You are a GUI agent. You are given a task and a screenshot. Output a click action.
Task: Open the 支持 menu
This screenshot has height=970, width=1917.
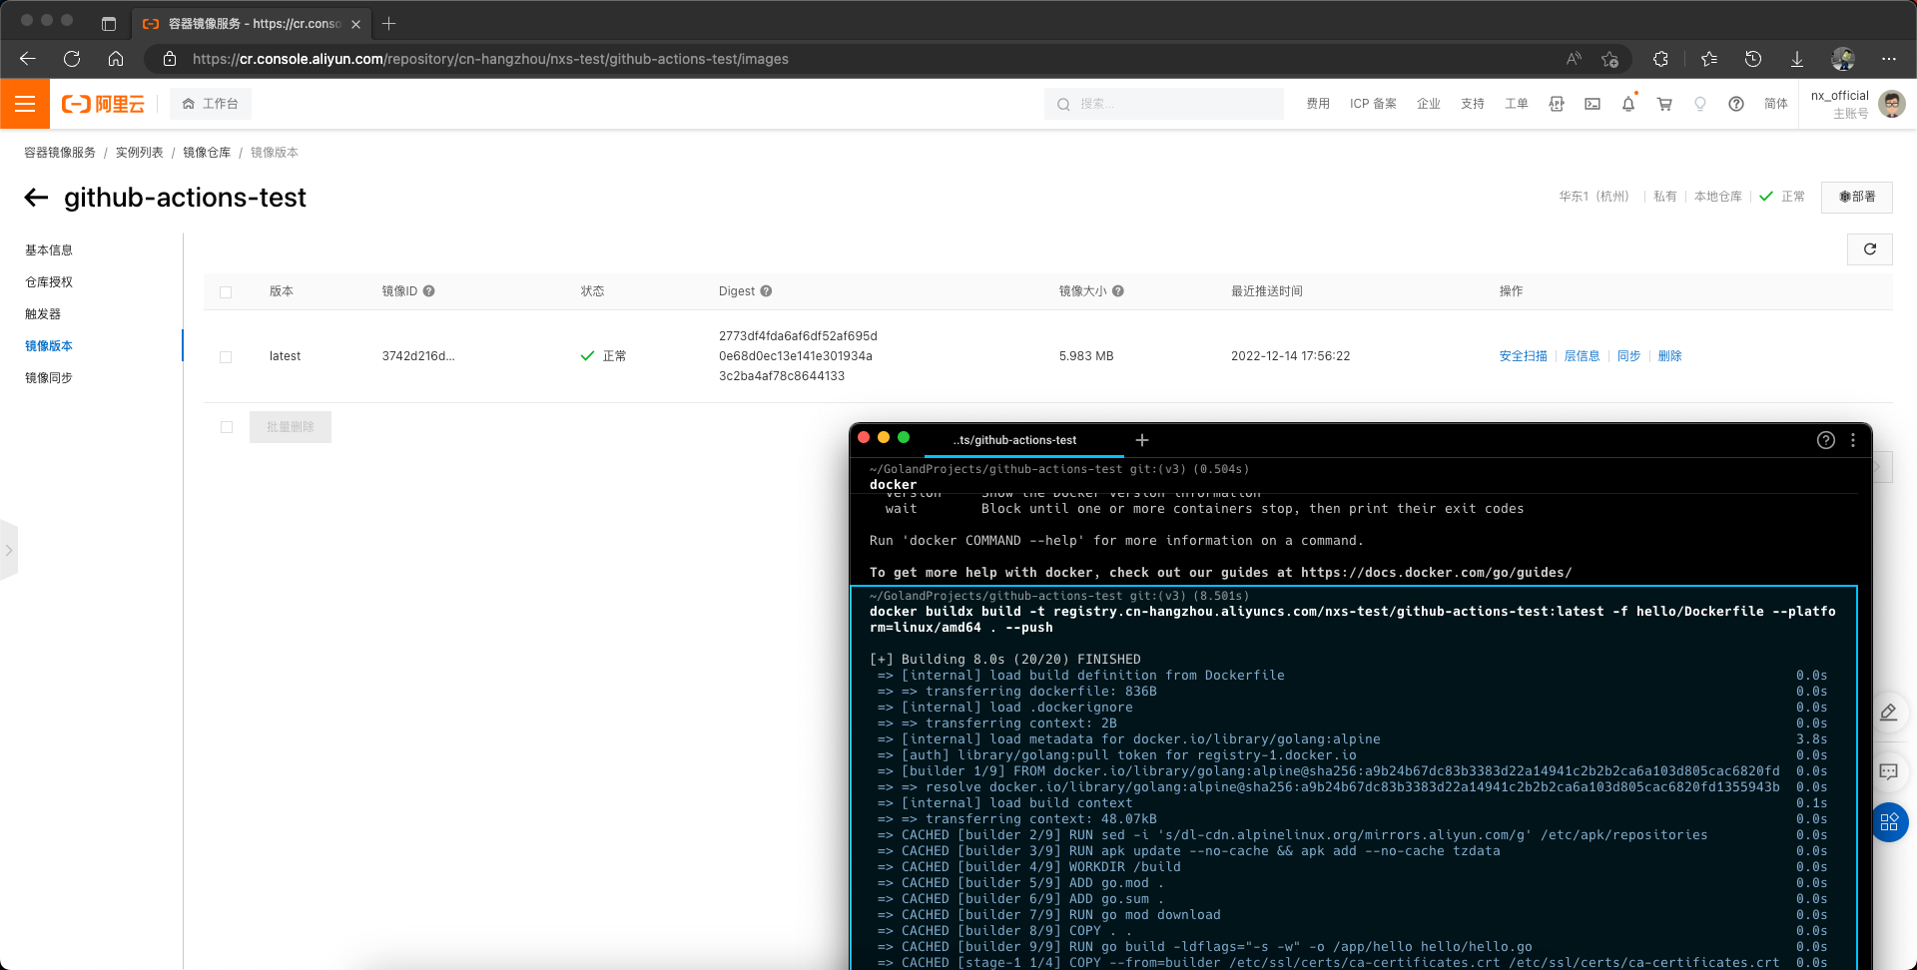pyautogui.click(x=1473, y=104)
